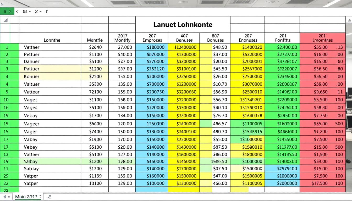This screenshot has width=352, height=201.
Task: Select the Lanuet Lohnkonte title cell
Action: tap(183, 25)
